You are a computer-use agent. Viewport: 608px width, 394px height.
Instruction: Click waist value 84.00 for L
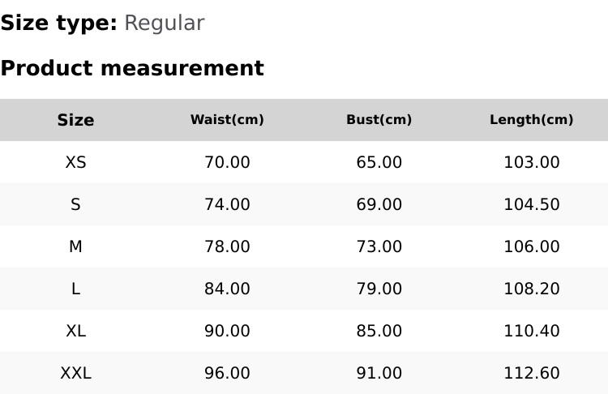pyautogui.click(x=227, y=289)
